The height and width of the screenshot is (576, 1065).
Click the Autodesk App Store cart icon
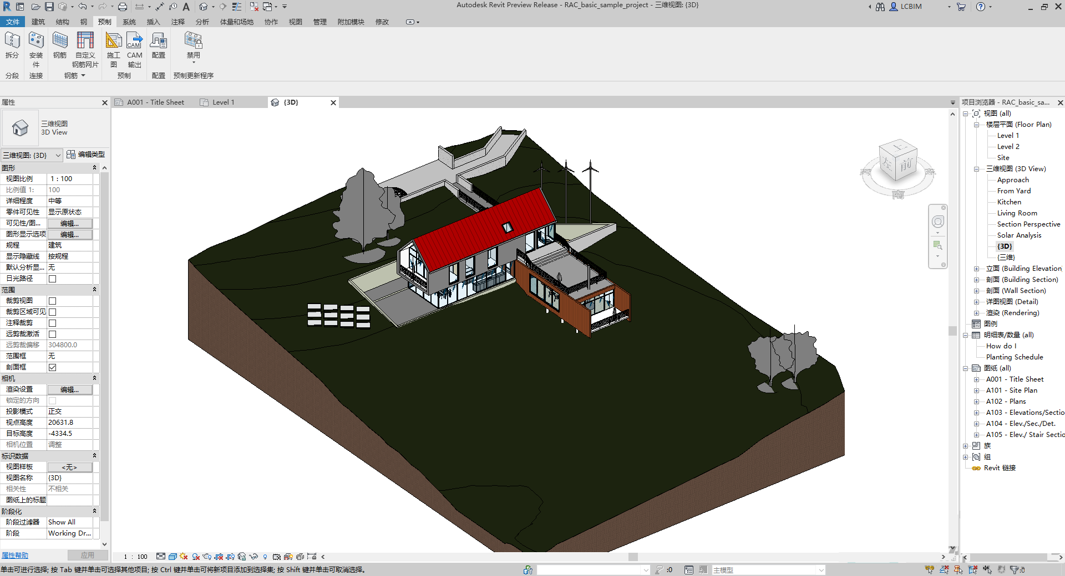961,7
